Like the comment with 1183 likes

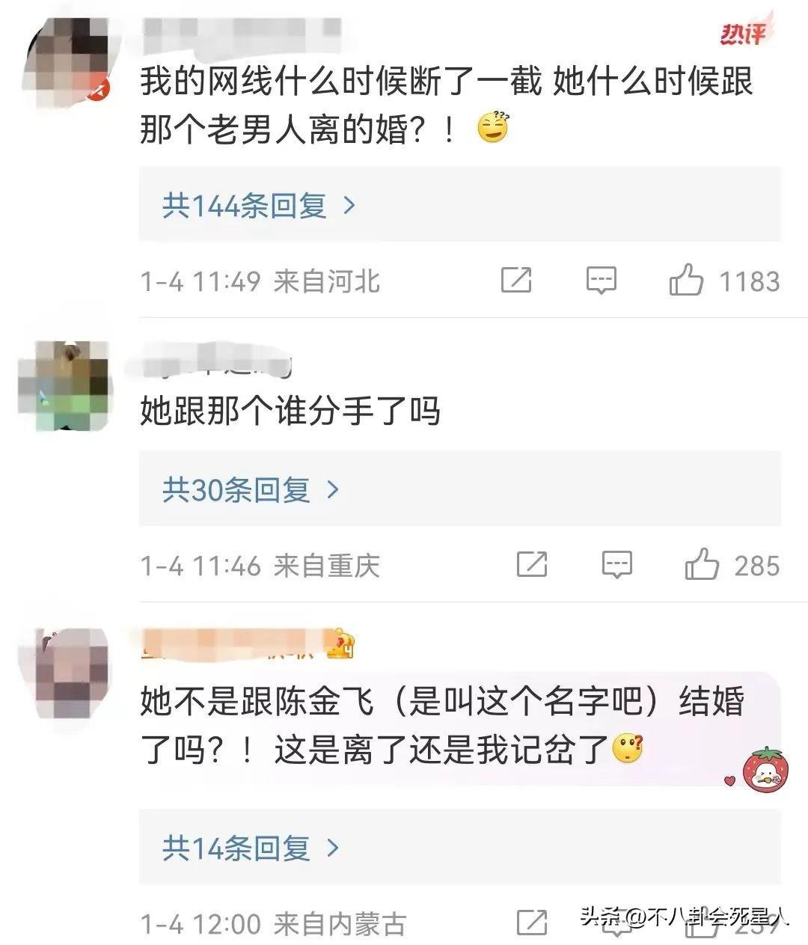(x=686, y=280)
